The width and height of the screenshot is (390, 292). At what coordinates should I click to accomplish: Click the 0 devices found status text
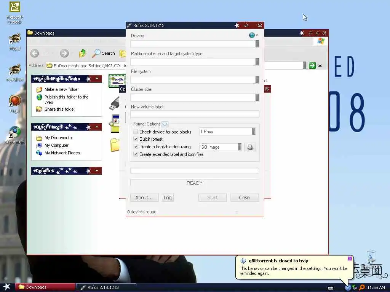[x=142, y=212]
